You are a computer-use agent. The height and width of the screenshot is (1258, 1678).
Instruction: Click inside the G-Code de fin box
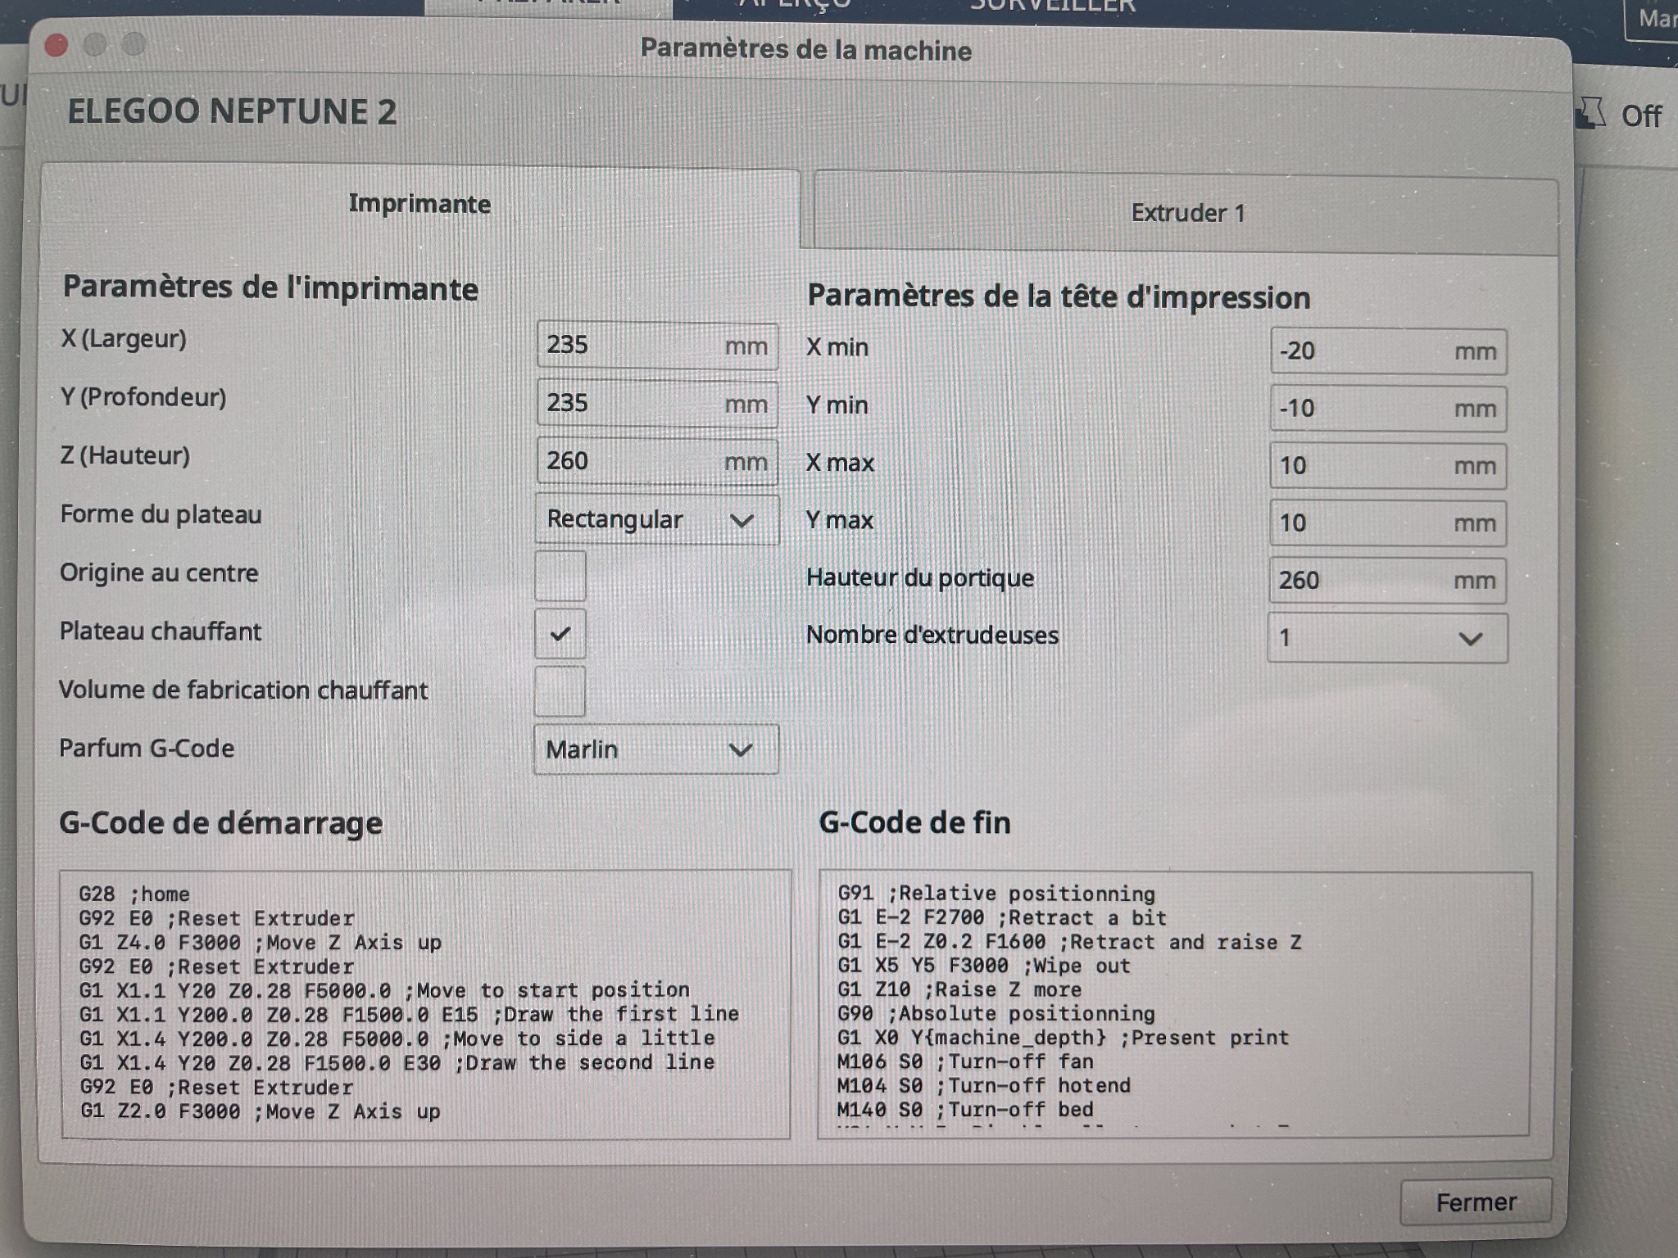pyautogui.click(x=1174, y=1004)
